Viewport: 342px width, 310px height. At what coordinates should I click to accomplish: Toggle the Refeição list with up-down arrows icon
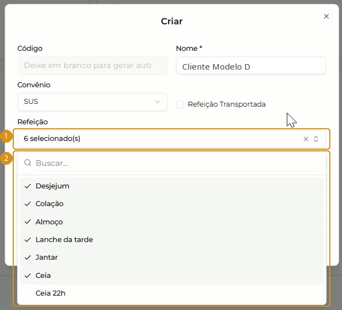click(316, 139)
